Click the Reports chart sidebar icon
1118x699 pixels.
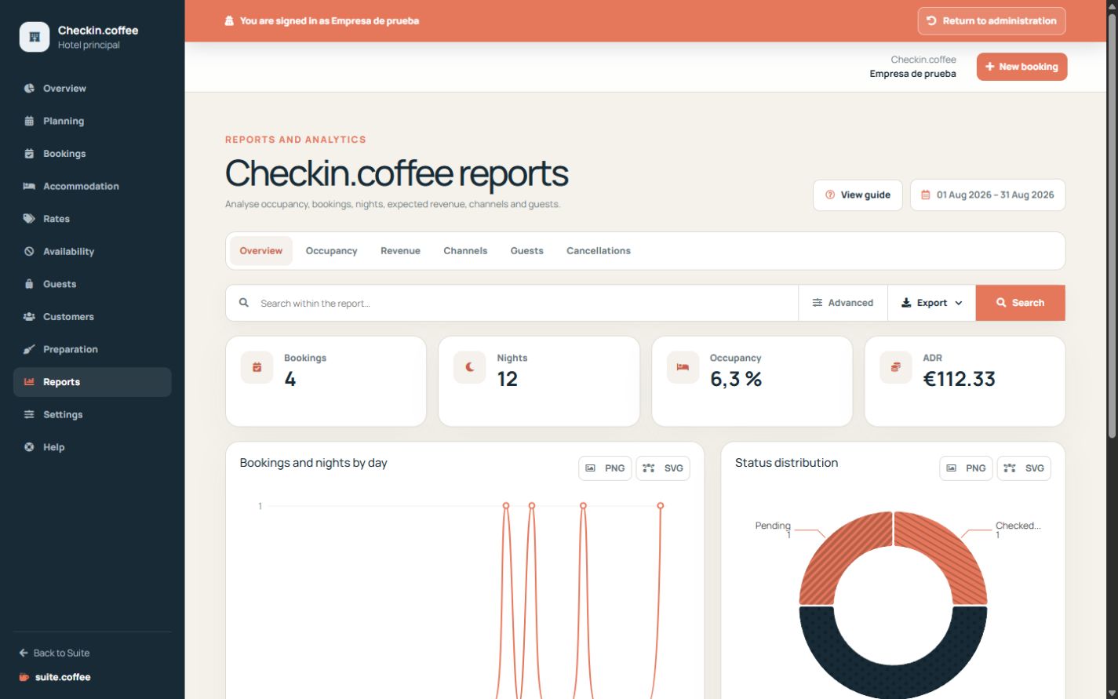29,382
